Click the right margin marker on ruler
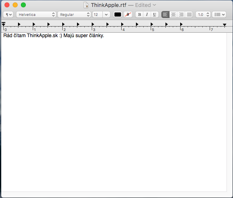This screenshot has width=233, height=198. click(x=224, y=25)
